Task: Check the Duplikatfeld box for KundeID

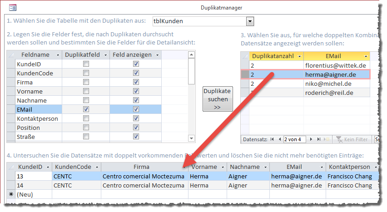Action: (86, 64)
